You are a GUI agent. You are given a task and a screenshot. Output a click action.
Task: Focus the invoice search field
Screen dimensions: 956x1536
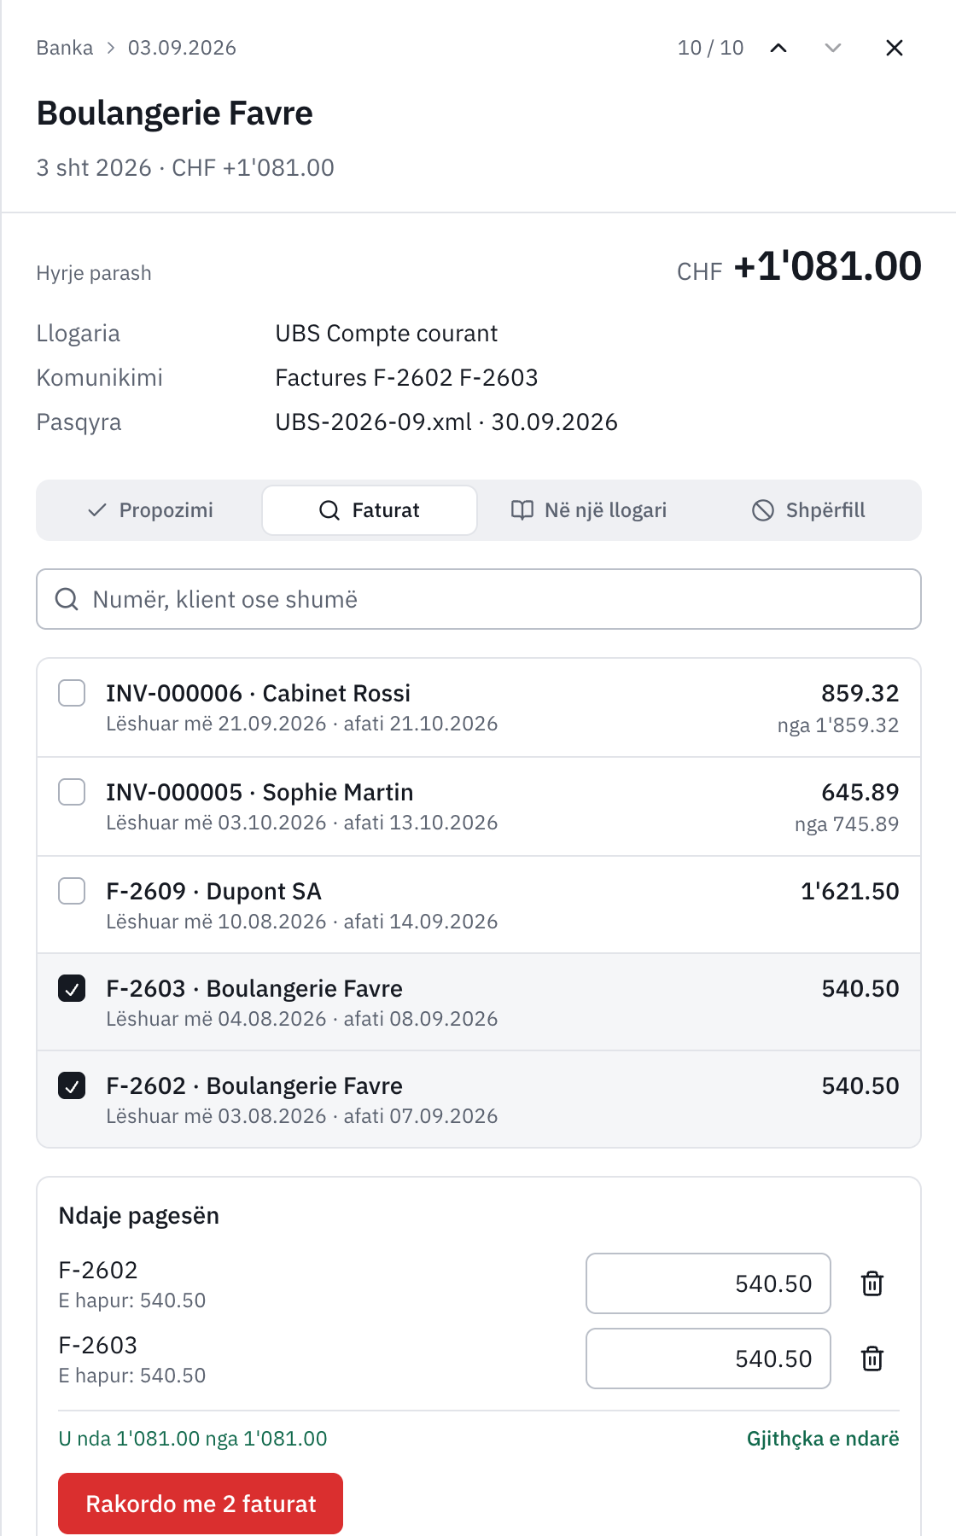(479, 599)
